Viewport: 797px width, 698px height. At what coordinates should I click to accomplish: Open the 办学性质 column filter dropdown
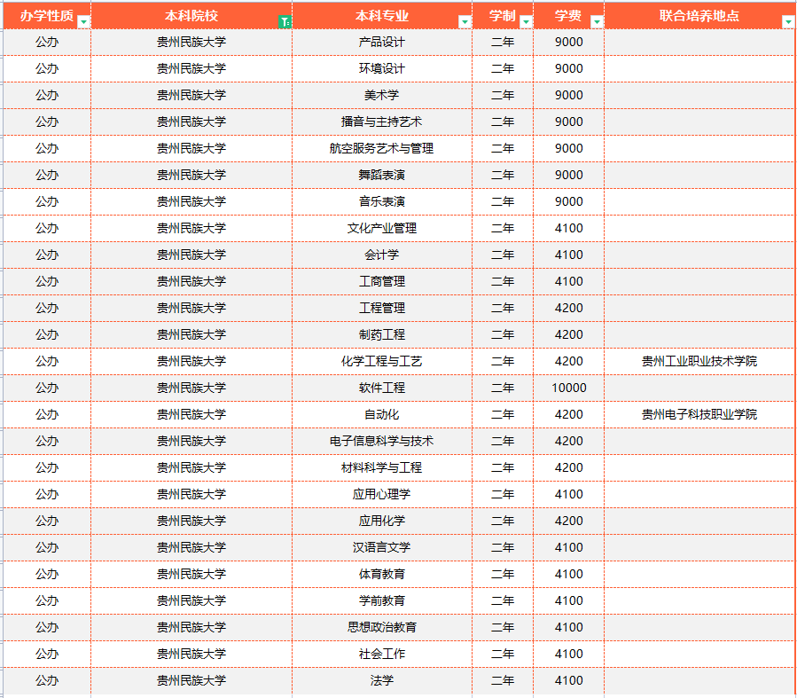tap(83, 22)
